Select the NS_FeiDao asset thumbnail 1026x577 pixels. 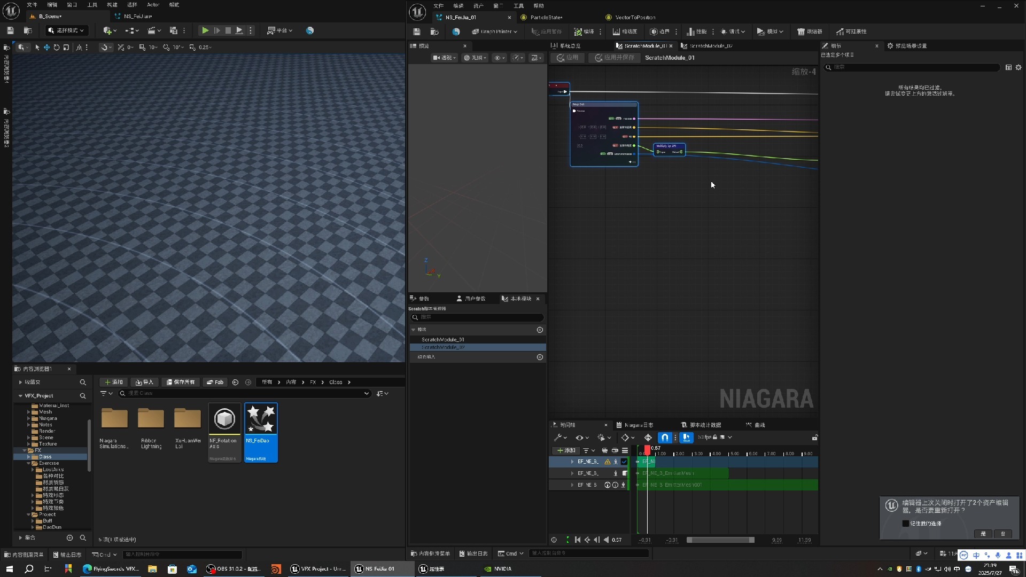[261, 432]
